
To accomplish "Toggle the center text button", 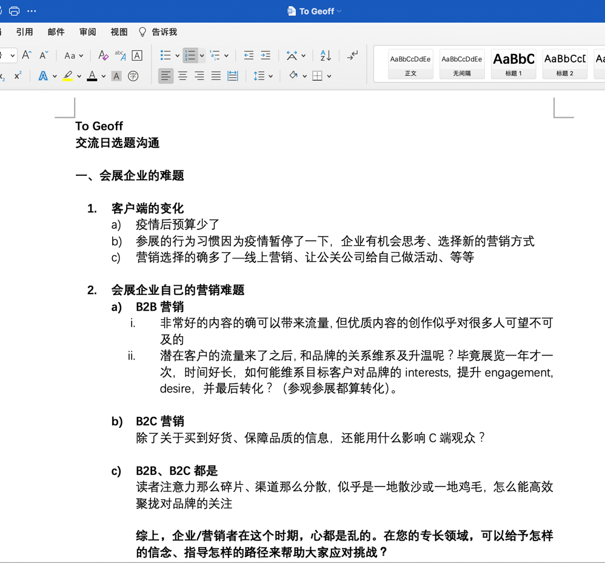I will coord(182,76).
